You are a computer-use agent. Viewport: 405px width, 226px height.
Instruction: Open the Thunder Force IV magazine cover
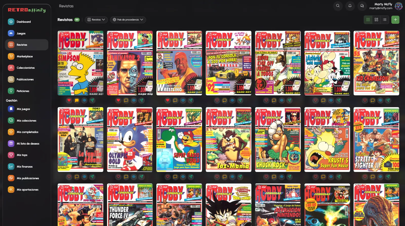click(x=130, y=205)
